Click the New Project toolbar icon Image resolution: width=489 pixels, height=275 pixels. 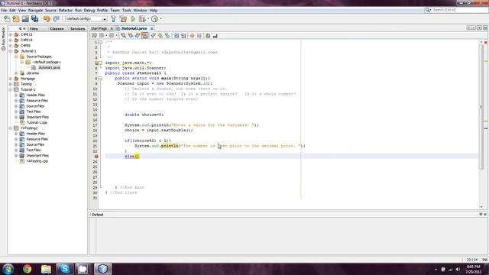point(16,19)
